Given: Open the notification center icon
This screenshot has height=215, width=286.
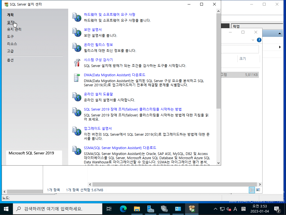Looking at the screenshot, I should point(277,209).
